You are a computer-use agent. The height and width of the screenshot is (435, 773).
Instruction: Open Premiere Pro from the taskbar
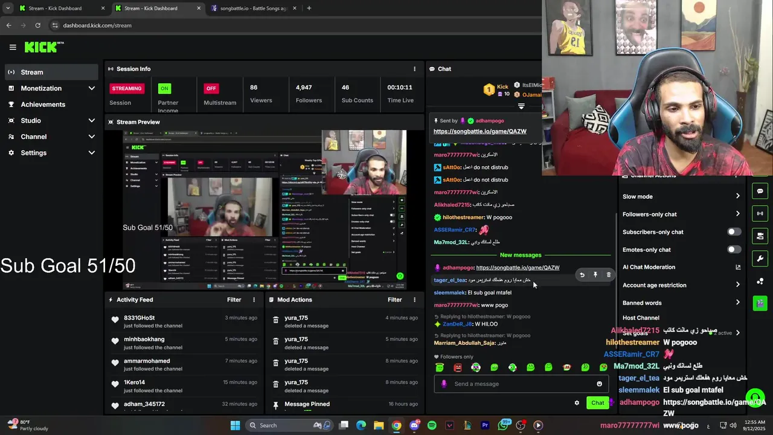(485, 425)
